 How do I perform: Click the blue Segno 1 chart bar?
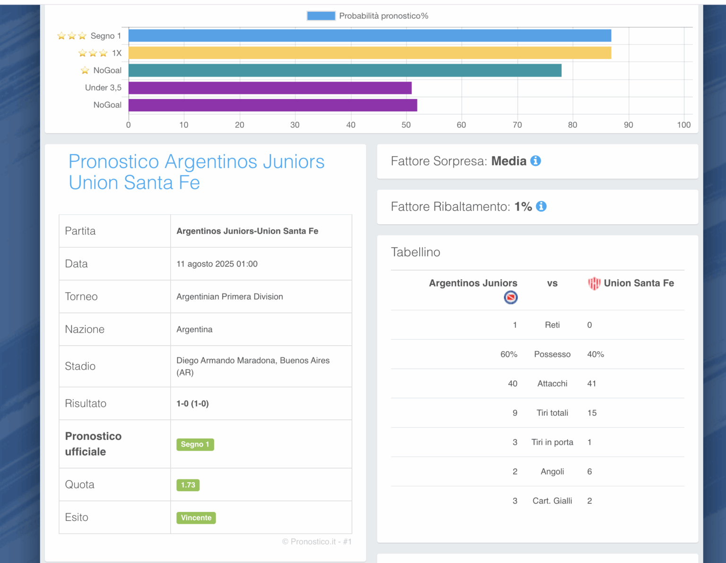coord(370,35)
